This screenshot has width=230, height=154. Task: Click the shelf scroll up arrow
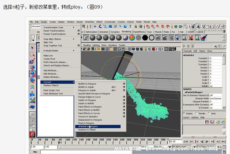[223, 36]
